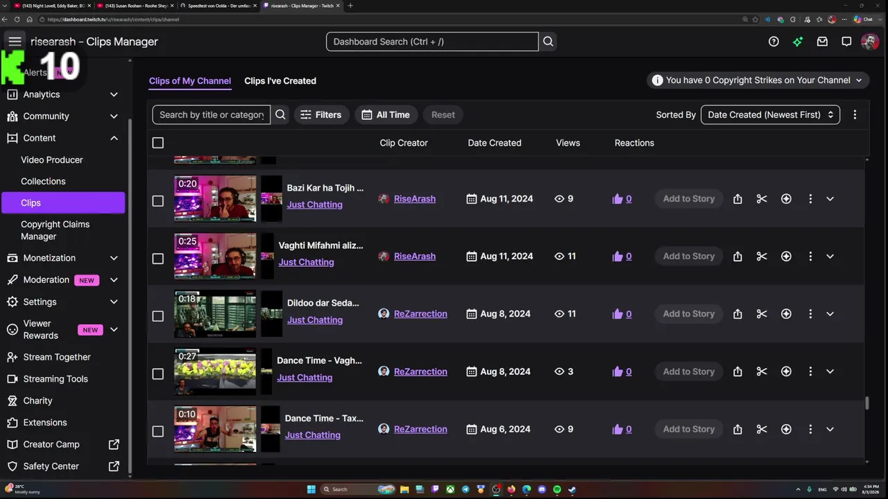Open Windows Start menu on taskbar

click(312, 489)
